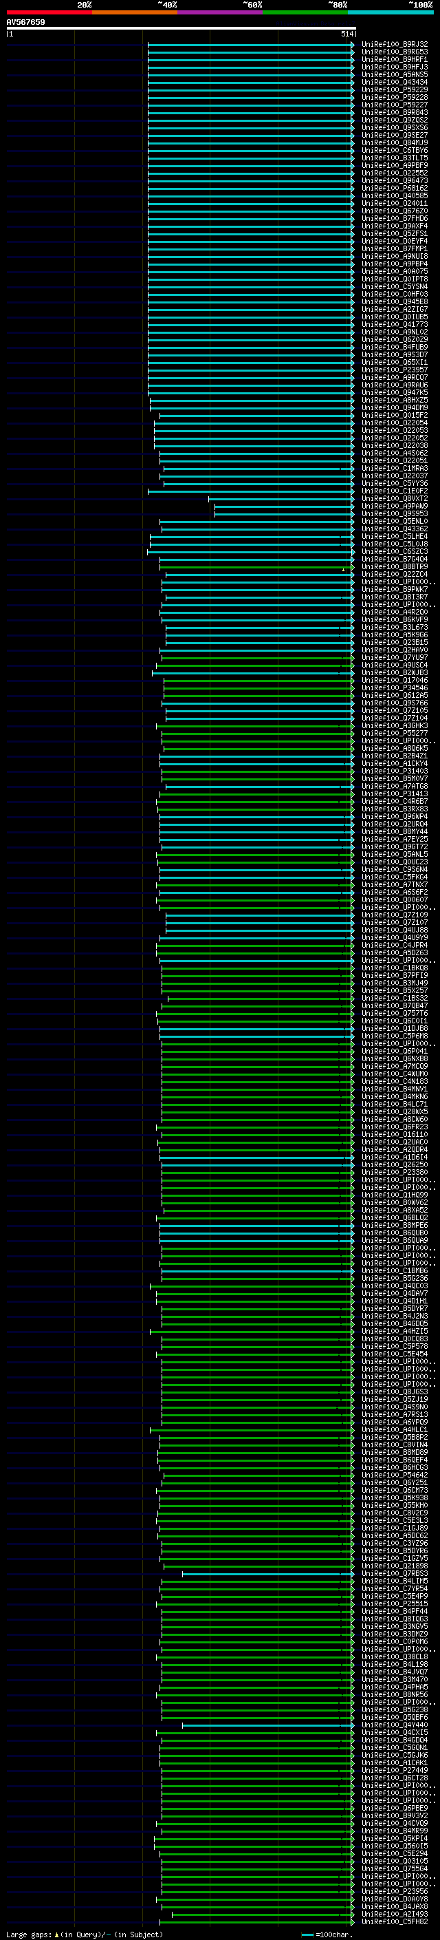The height and width of the screenshot is (1940, 440).
Task: Select hit label UniRef100_P34546
Action: click(395, 687)
